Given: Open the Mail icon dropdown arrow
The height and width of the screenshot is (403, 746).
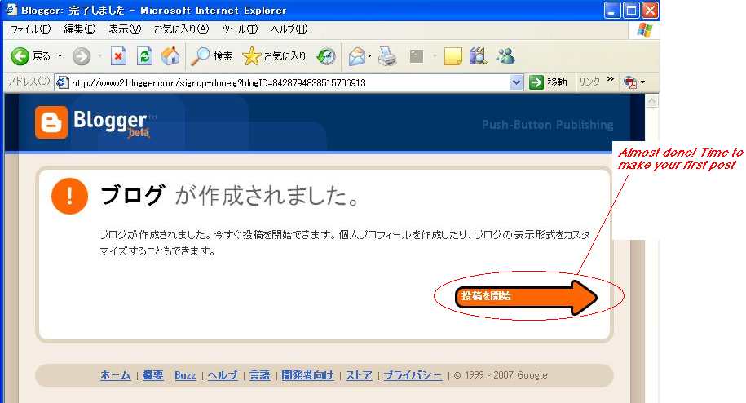Looking at the screenshot, I should click(369, 56).
